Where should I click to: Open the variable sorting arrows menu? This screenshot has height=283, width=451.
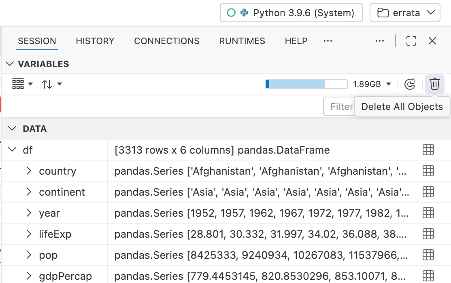pyautogui.click(x=51, y=84)
